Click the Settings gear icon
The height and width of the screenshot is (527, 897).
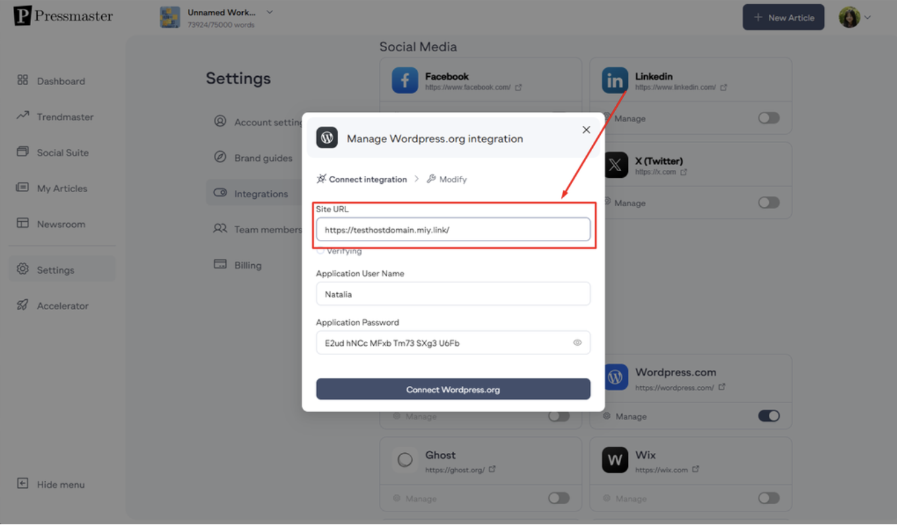[23, 269]
